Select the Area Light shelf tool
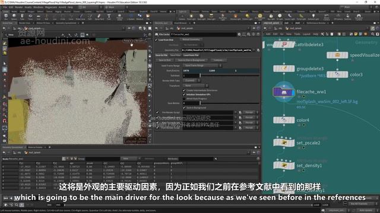The image size is (380, 213). point(211,17)
